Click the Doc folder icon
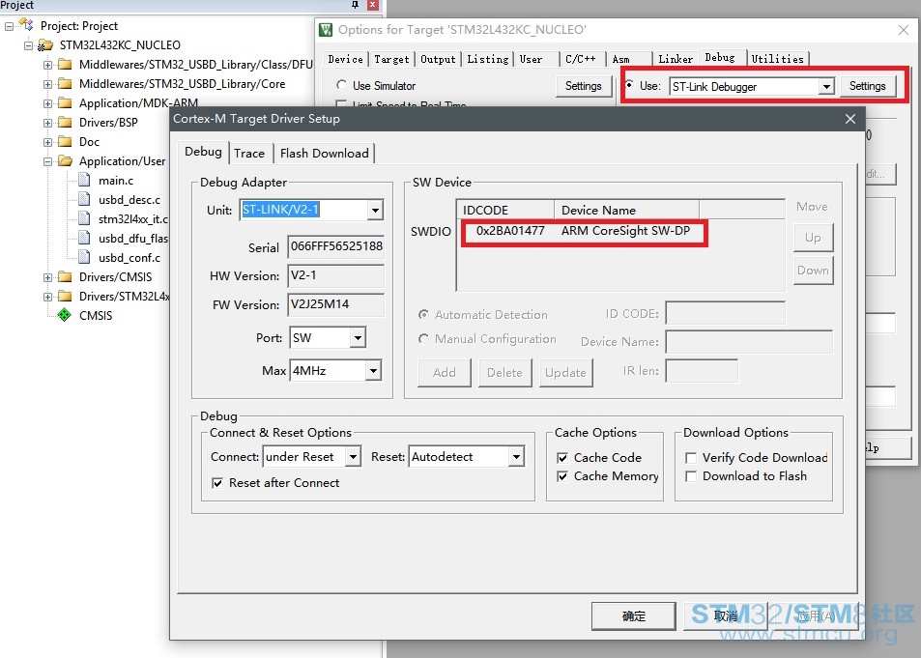The height and width of the screenshot is (658, 921). [65, 142]
